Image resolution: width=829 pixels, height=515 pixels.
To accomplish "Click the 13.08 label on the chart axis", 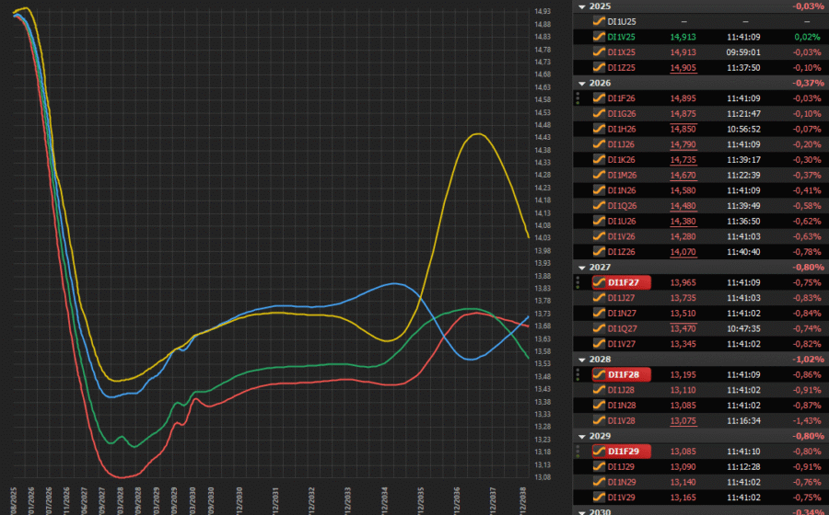I will [x=543, y=477].
